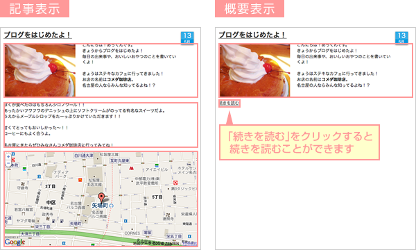Click the 栄三丁目 label on the map
The image size is (416, 250).
tap(43, 226)
